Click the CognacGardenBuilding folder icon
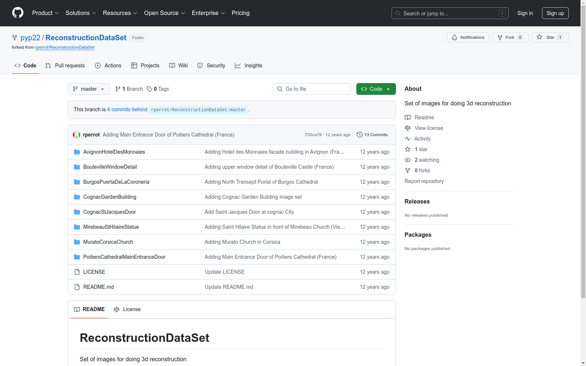 (x=77, y=197)
